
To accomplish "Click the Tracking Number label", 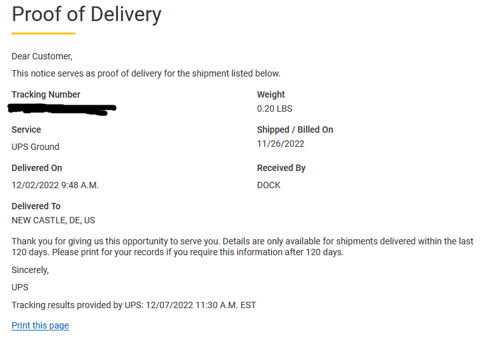I will pos(46,94).
